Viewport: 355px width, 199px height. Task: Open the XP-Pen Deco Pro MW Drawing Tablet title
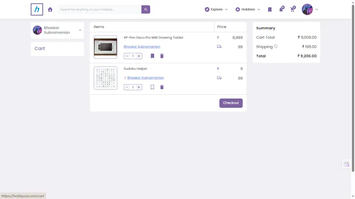click(x=153, y=38)
